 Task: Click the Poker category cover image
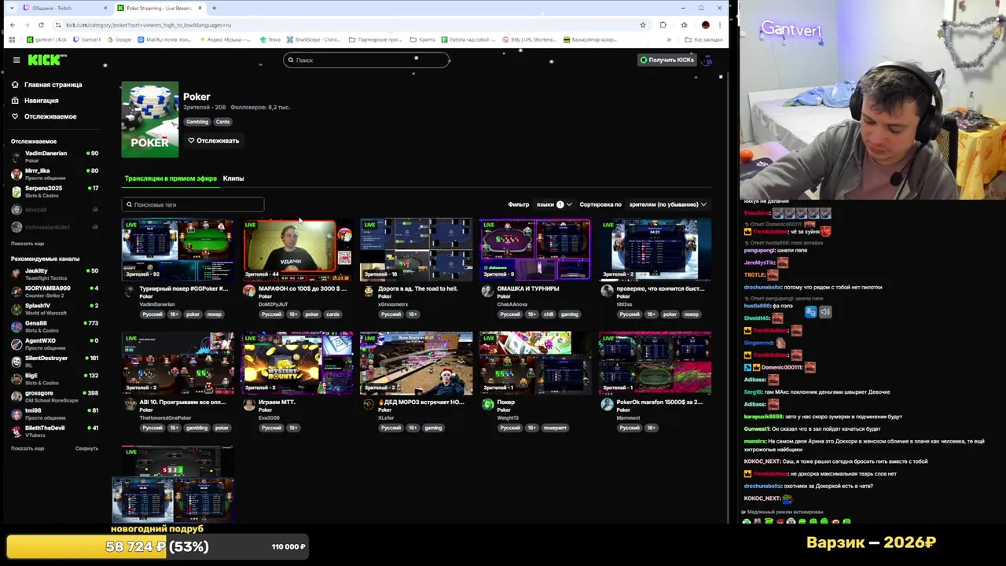149,119
